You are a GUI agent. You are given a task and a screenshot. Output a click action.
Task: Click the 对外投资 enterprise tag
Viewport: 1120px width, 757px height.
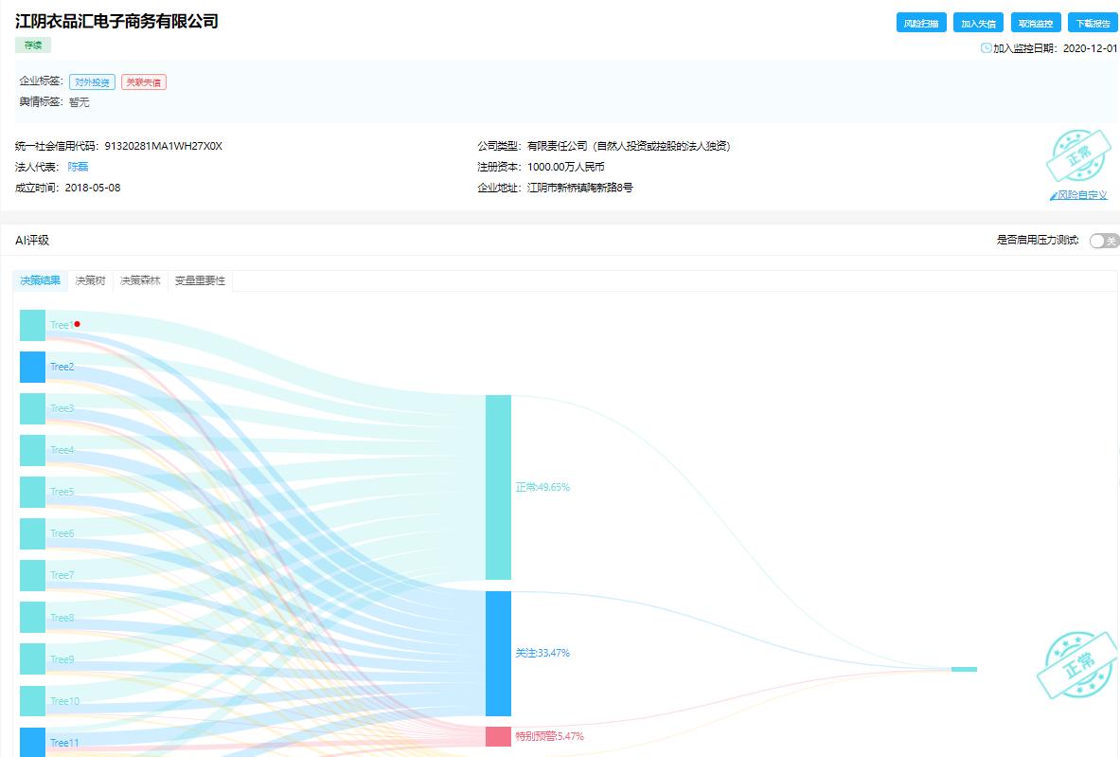[x=92, y=82]
